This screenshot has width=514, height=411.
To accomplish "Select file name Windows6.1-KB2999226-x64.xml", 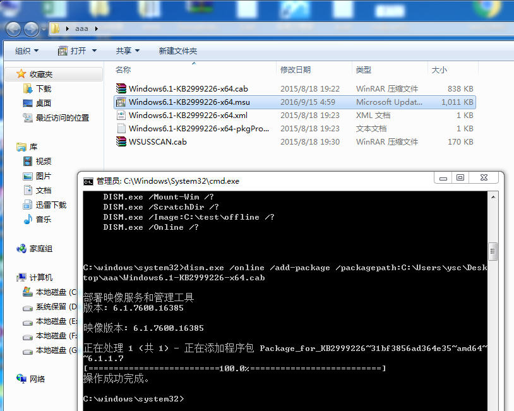I will tap(188, 115).
